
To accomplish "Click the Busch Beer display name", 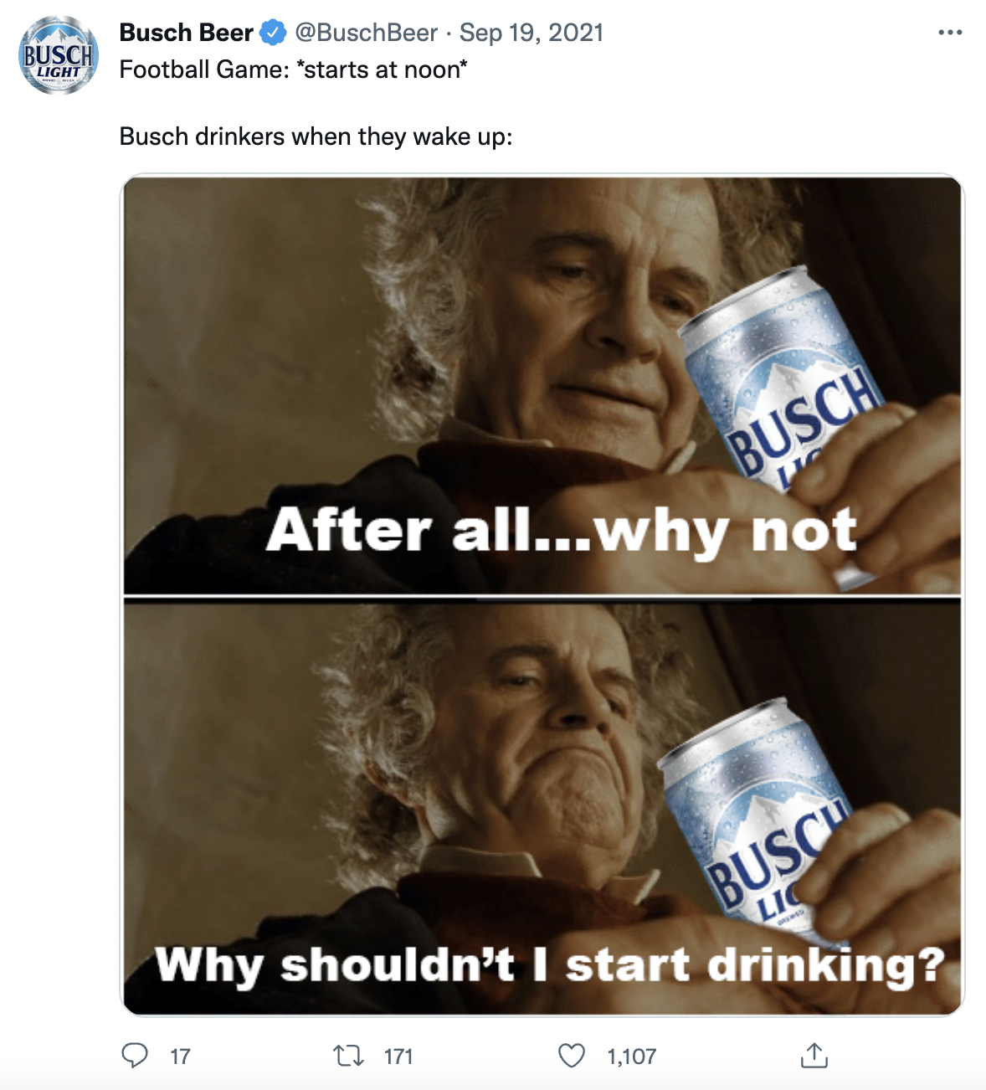I will click(x=186, y=33).
